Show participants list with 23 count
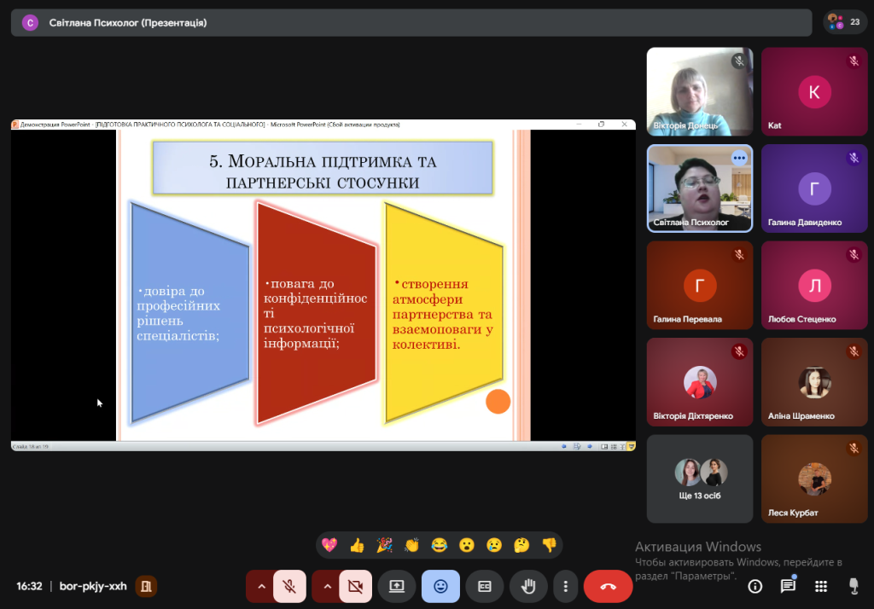 (844, 22)
